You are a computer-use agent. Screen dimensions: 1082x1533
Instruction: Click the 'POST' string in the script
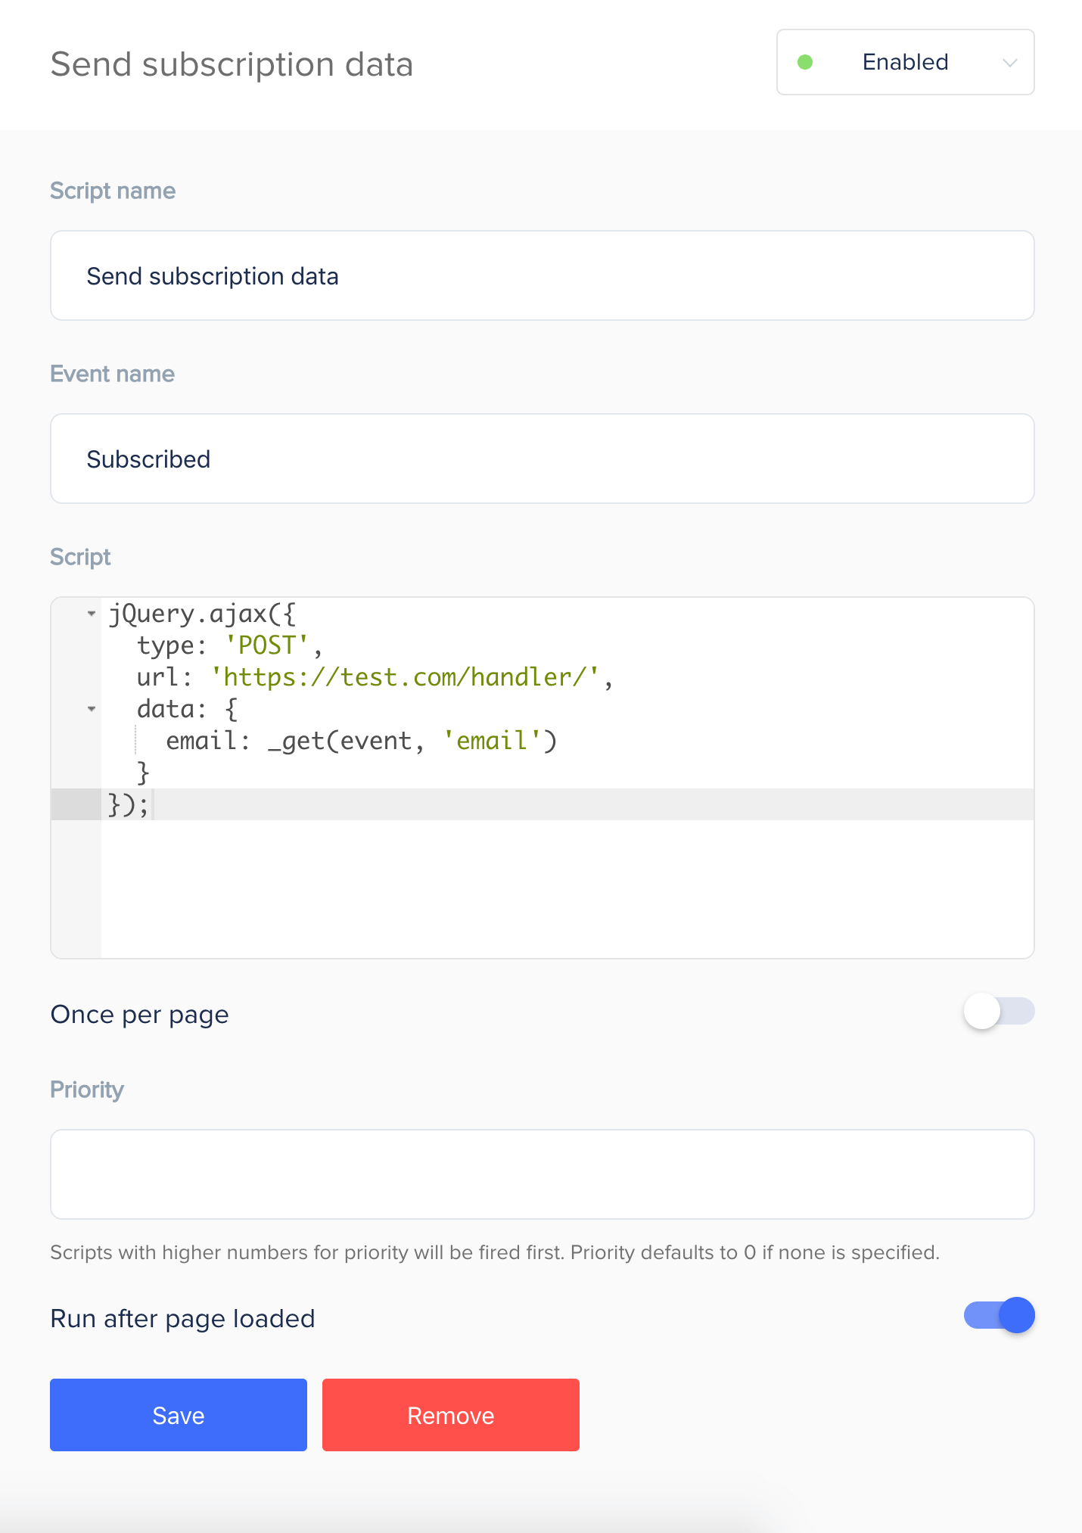click(x=267, y=645)
